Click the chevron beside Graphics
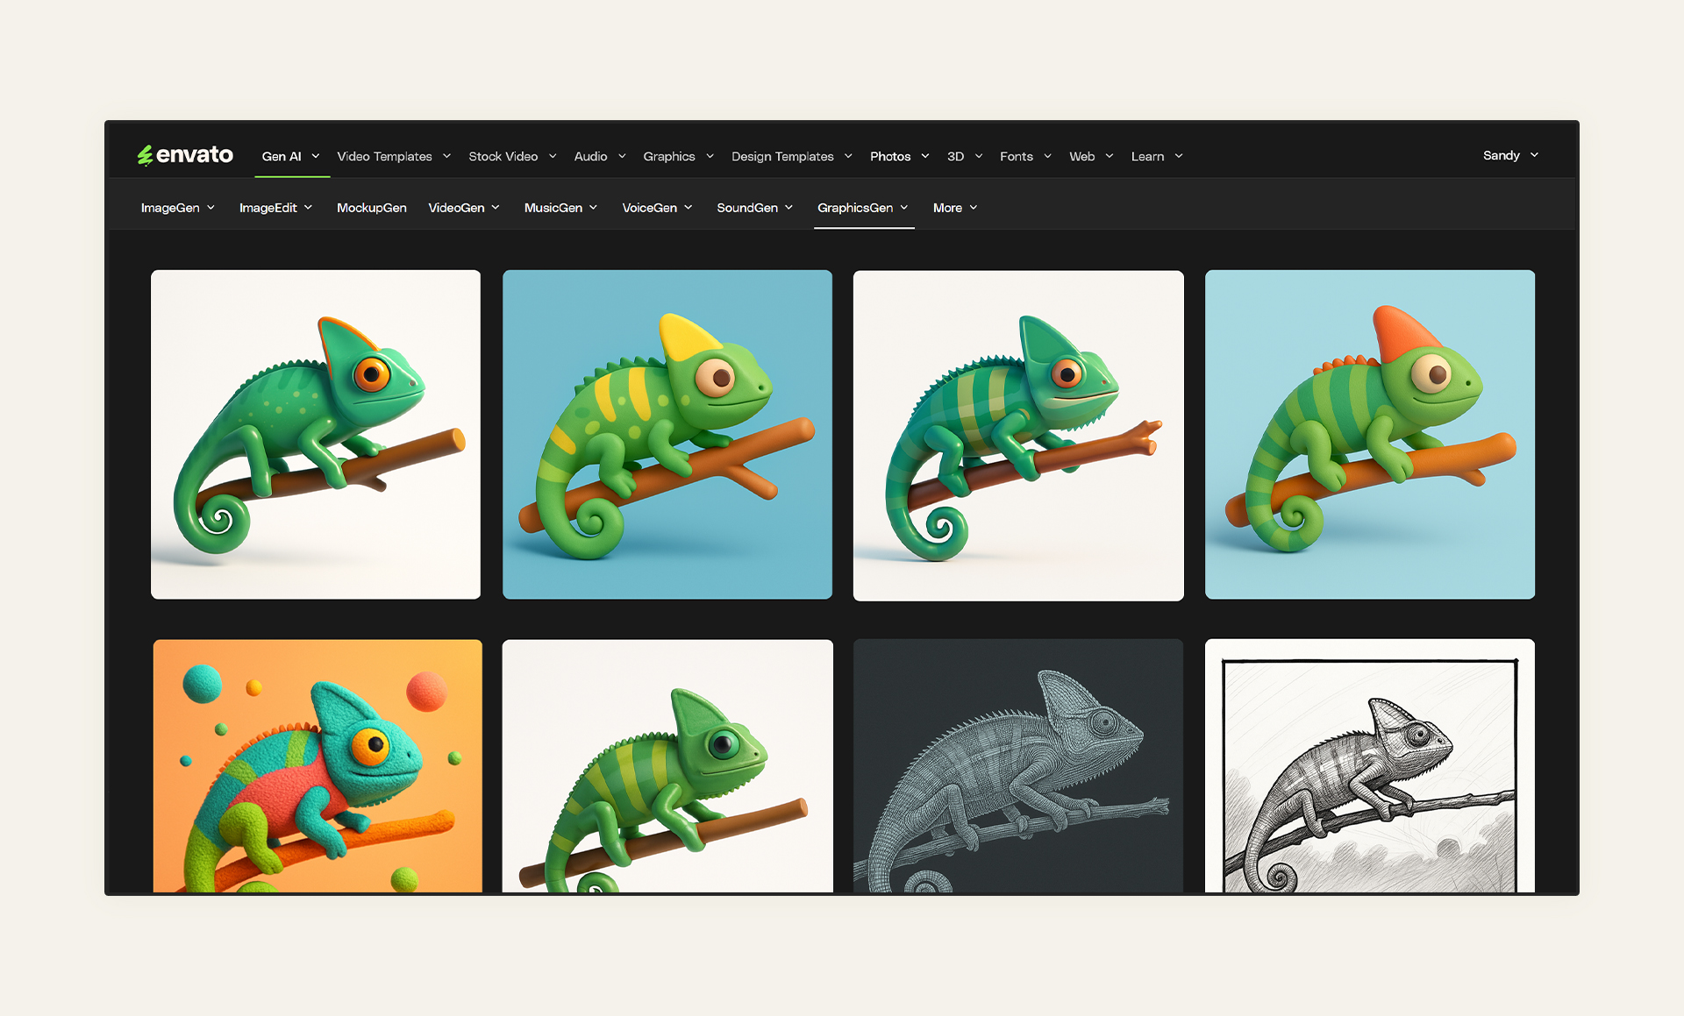1684x1016 pixels. point(710,156)
